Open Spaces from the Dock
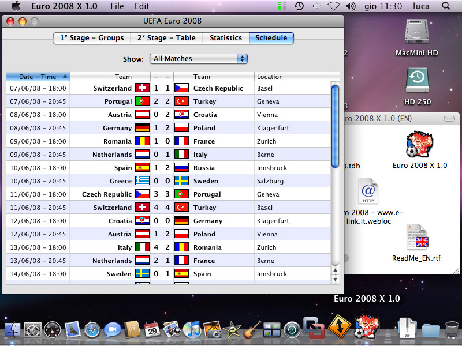462x346 pixels. (271, 330)
